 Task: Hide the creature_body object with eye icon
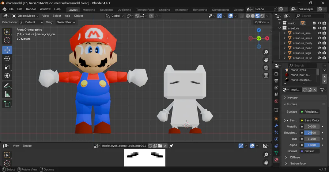click(319, 43)
